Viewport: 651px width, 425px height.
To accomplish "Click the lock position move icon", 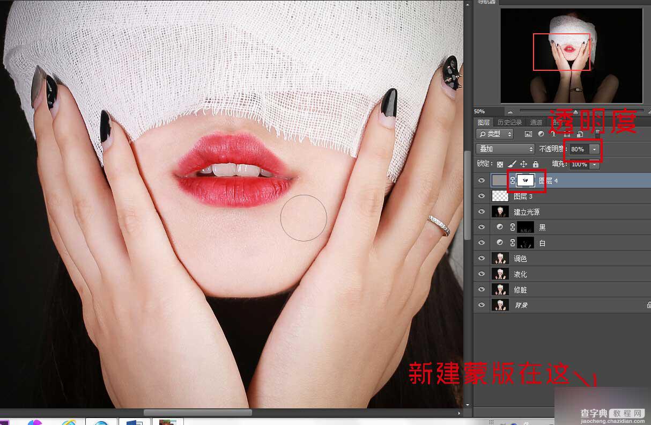I will click(523, 164).
